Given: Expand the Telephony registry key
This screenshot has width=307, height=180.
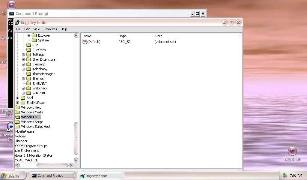Looking at the screenshot, I should pyautogui.click(x=23, y=69).
